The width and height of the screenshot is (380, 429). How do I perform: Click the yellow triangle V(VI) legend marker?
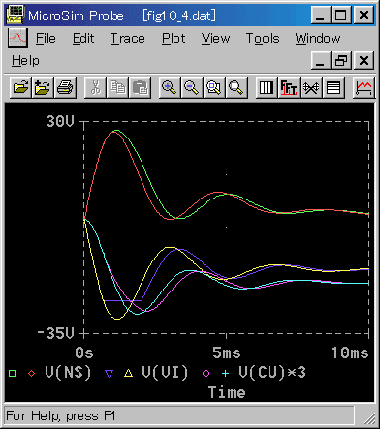pyautogui.click(x=129, y=373)
